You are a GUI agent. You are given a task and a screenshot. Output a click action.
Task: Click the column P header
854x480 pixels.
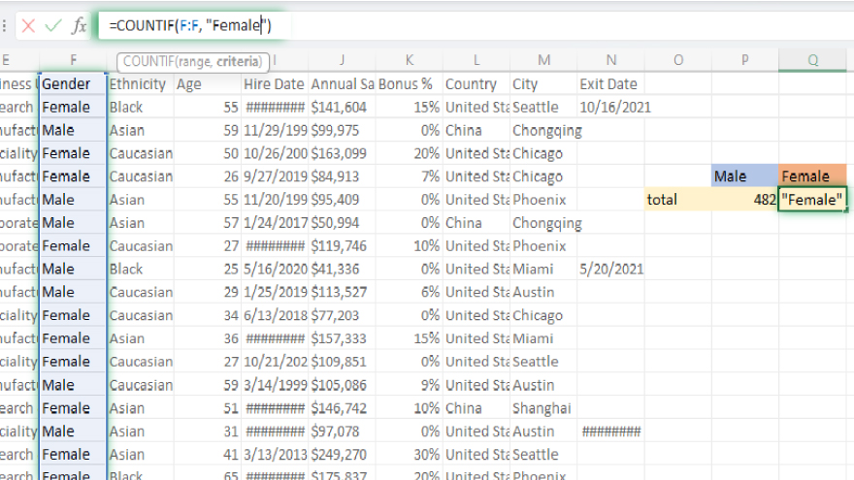point(744,60)
